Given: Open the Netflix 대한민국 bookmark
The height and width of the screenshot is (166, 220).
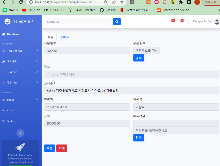Looking at the screenshot, I should (137, 10).
